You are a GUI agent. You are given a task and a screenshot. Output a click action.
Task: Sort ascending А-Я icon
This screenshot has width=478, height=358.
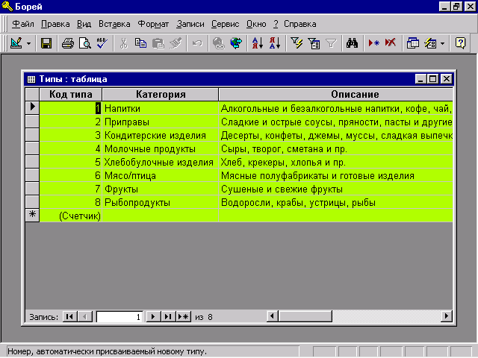tap(257, 43)
